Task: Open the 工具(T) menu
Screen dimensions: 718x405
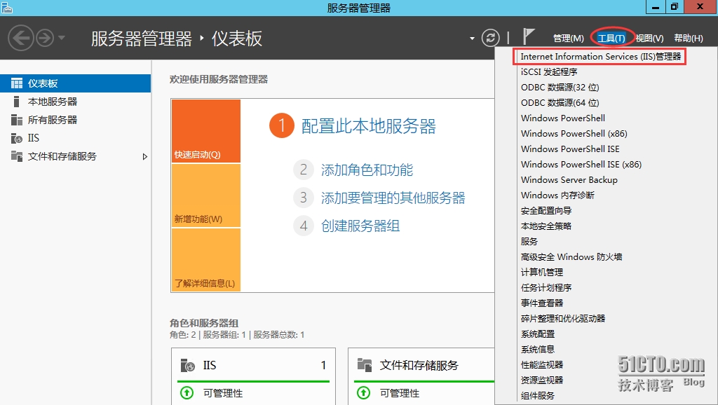Action: click(611, 39)
